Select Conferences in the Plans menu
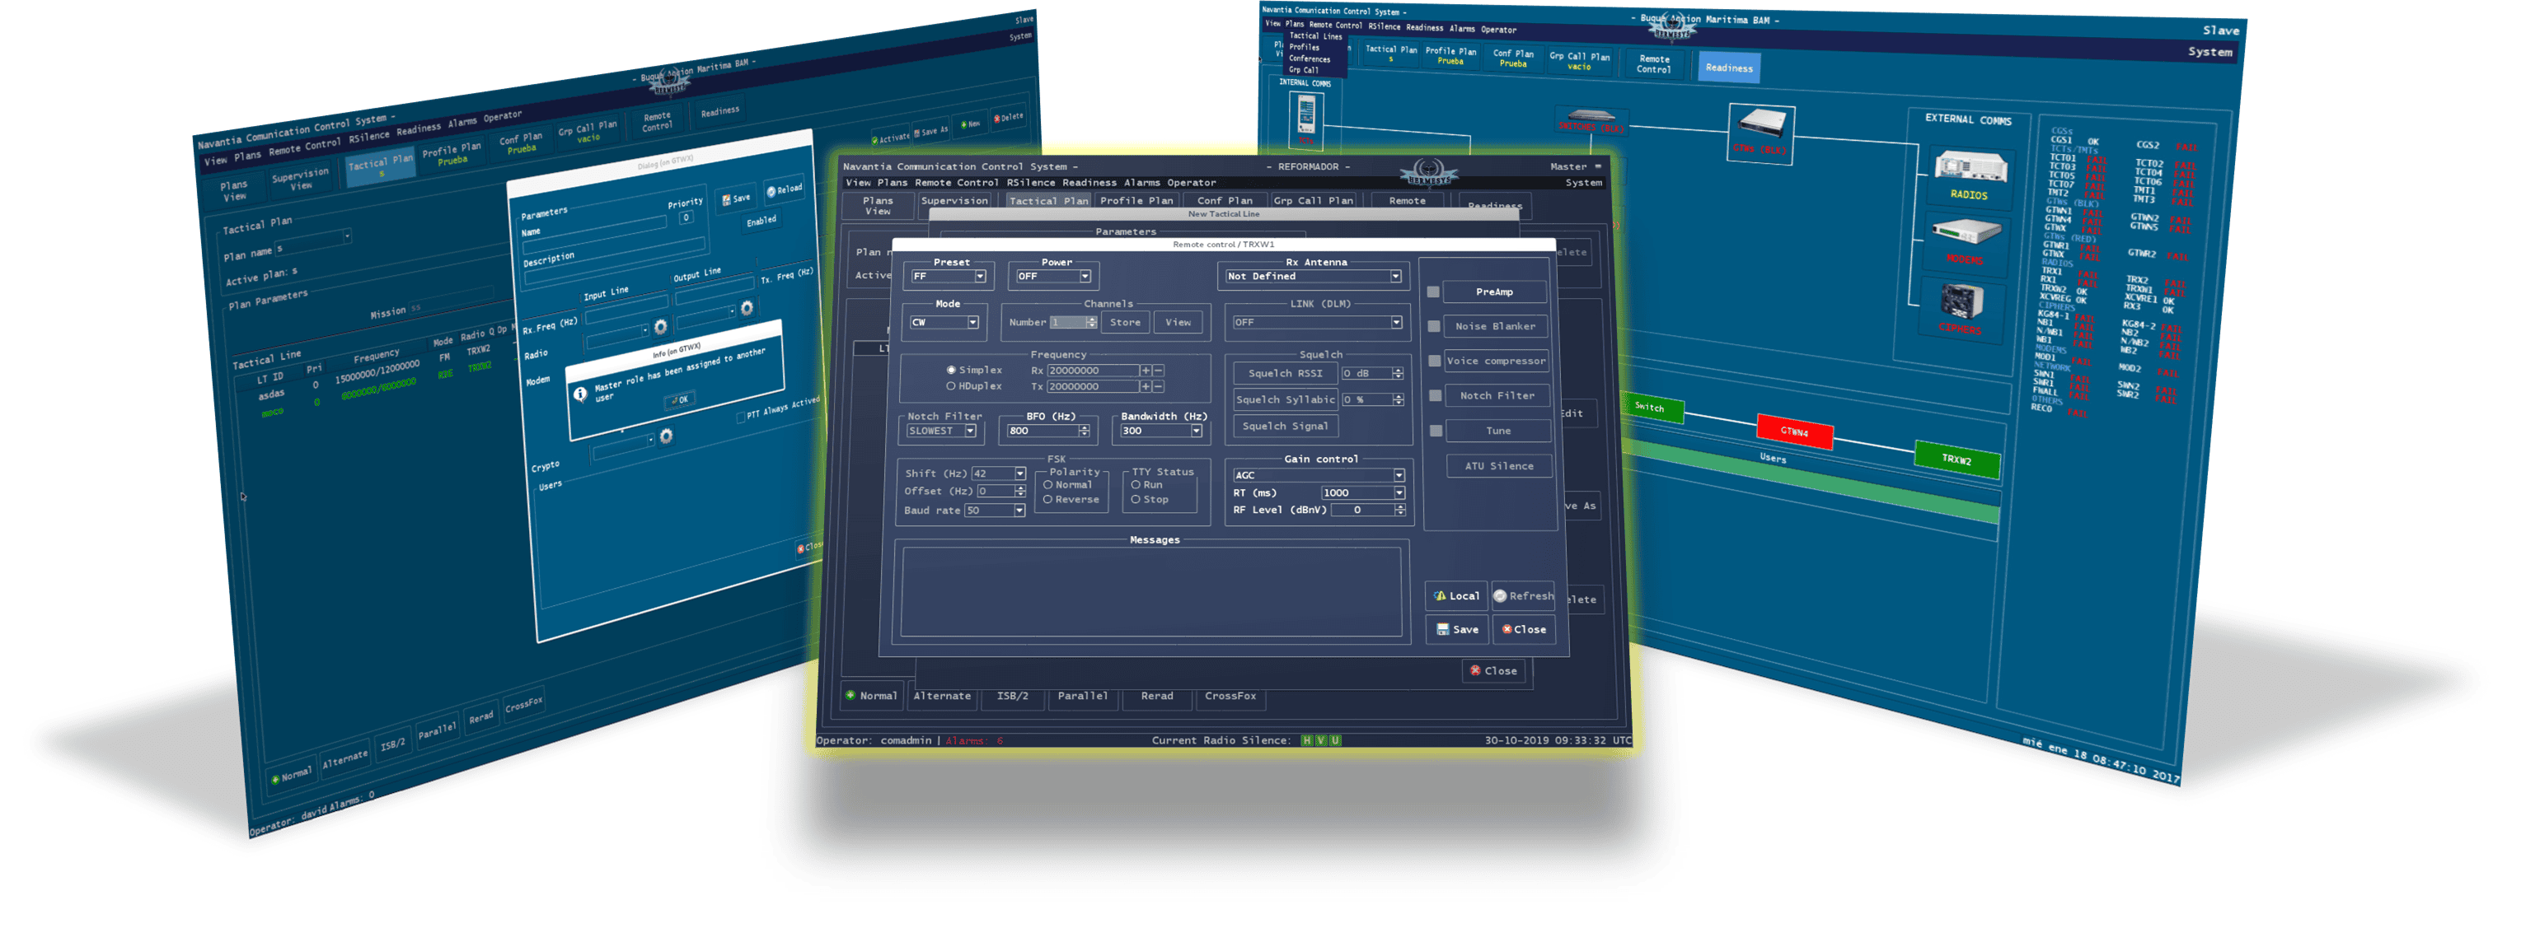The image size is (2521, 942). click(1309, 58)
